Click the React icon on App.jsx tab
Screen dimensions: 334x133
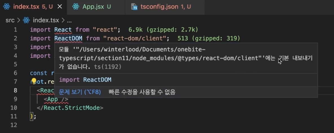76,7
